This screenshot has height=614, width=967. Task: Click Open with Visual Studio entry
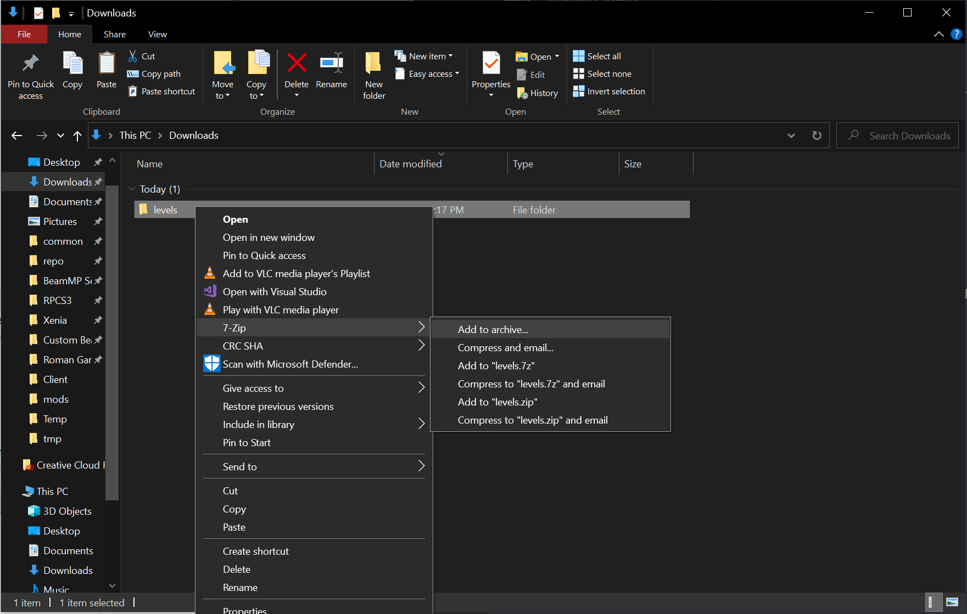314,292
